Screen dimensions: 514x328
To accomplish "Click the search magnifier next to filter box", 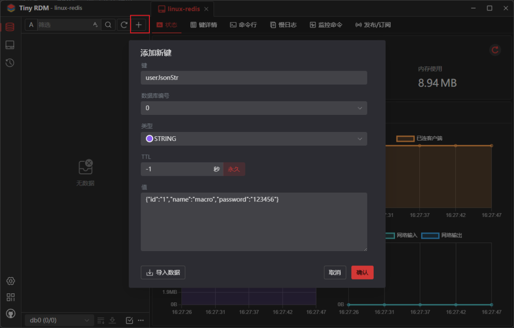I will [109, 24].
